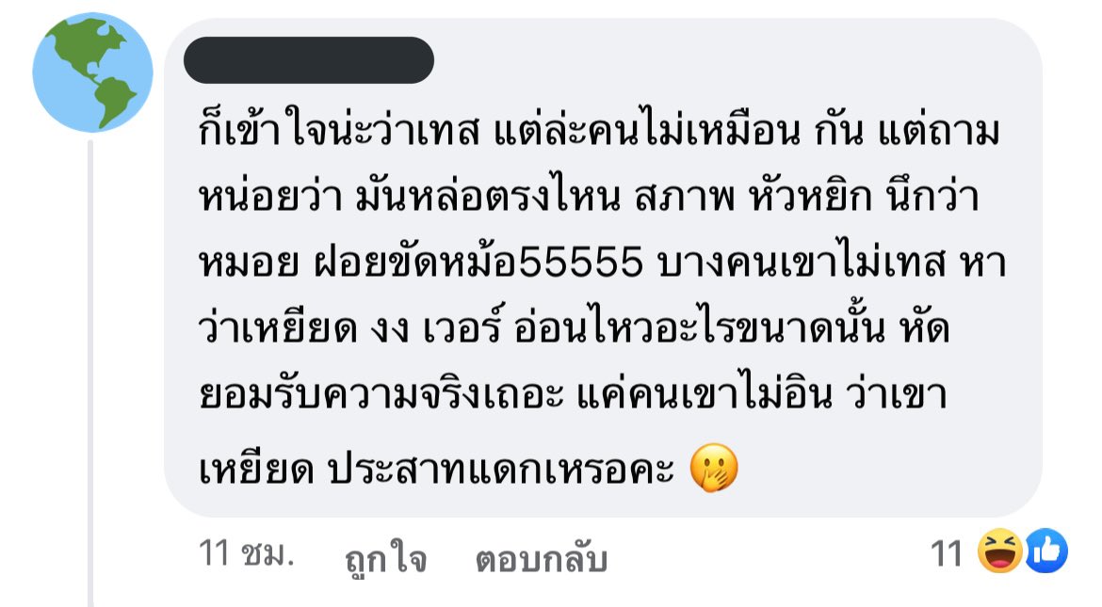Click the word สภาพ in second line
Screen dimensions: 1102x607
click(x=685, y=197)
